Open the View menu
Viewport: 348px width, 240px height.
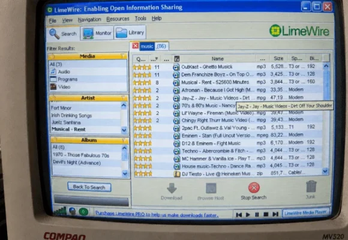coord(67,20)
